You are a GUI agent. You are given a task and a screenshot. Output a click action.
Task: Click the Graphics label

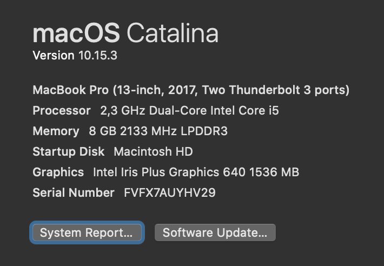[x=58, y=172]
